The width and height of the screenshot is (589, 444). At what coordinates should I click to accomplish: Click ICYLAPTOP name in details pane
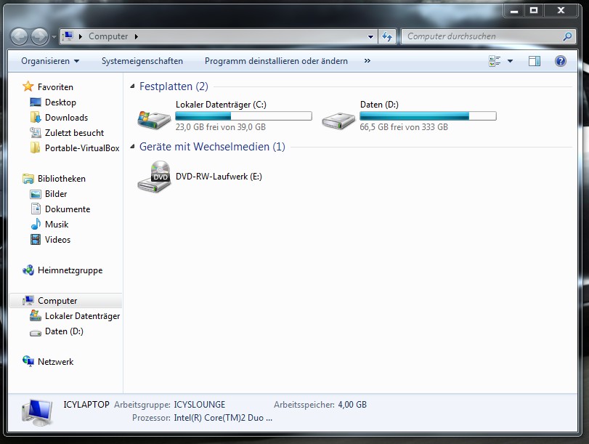pos(86,405)
